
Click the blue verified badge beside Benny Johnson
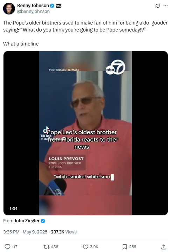52,6
